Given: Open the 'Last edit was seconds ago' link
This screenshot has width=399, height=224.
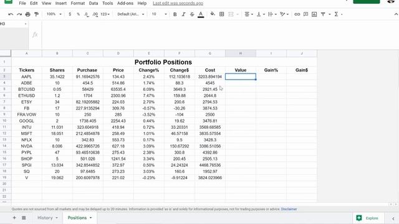Looking at the screenshot, I should coord(178,3).
